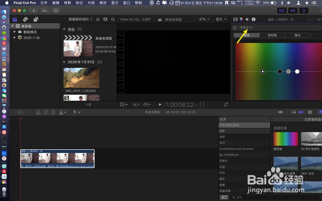Open the 修剪 menu

67,3
